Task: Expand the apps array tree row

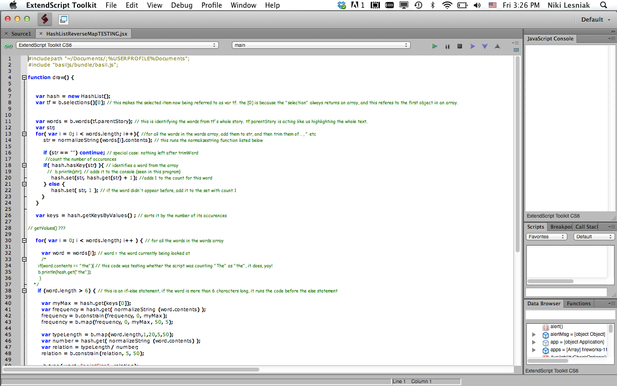Action: [x=534, y=350]
